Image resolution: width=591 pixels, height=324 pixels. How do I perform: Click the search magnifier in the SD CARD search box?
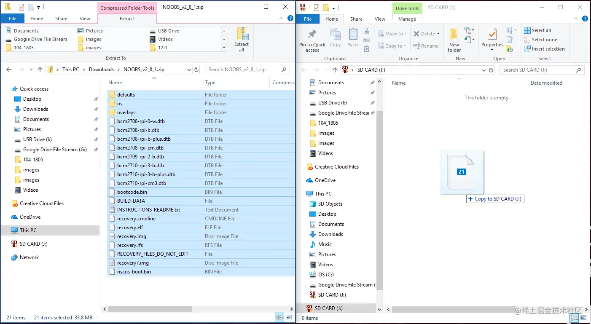(579, 70)
